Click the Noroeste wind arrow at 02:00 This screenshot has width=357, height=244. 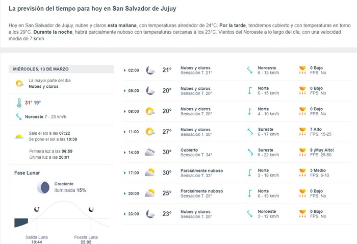coord(250,70)
